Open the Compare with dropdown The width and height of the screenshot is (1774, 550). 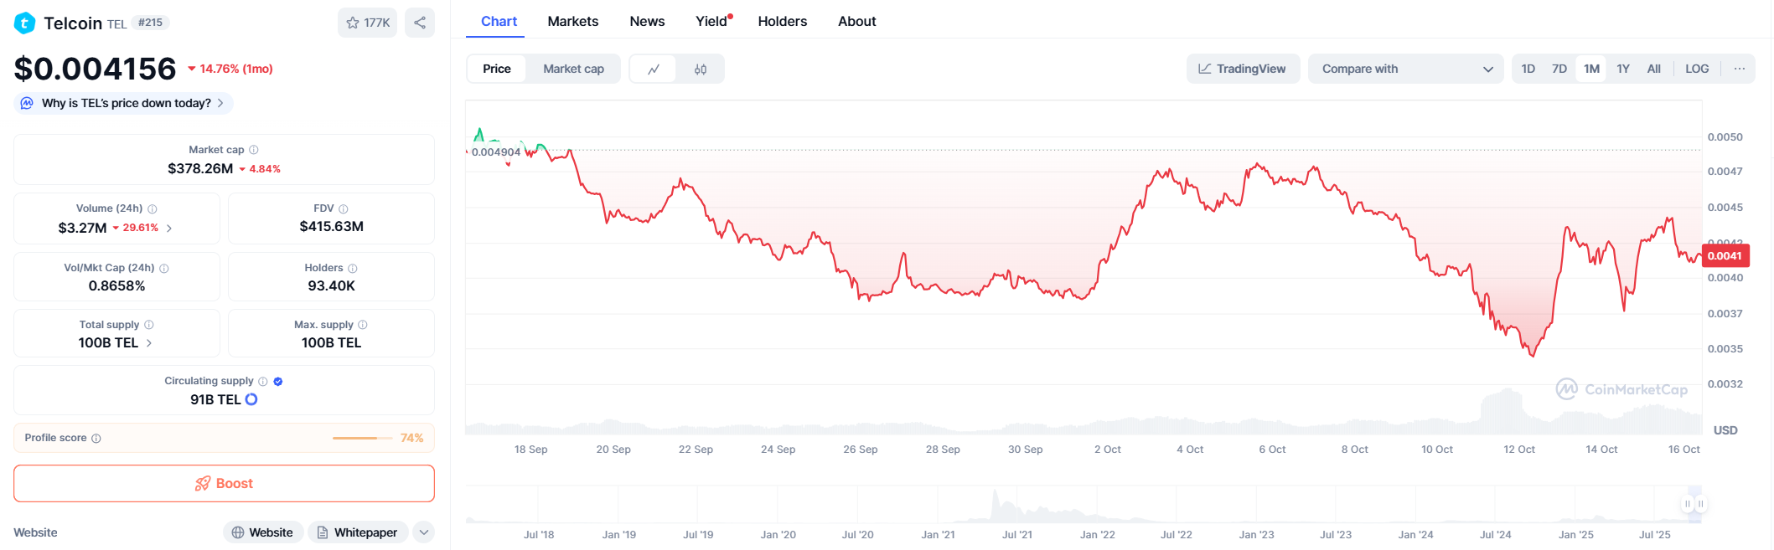click(x=1407, y=69)
